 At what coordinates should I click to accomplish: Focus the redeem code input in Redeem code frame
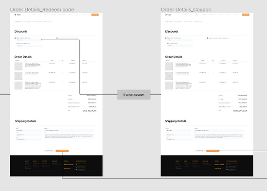click(x=29, y=46)
